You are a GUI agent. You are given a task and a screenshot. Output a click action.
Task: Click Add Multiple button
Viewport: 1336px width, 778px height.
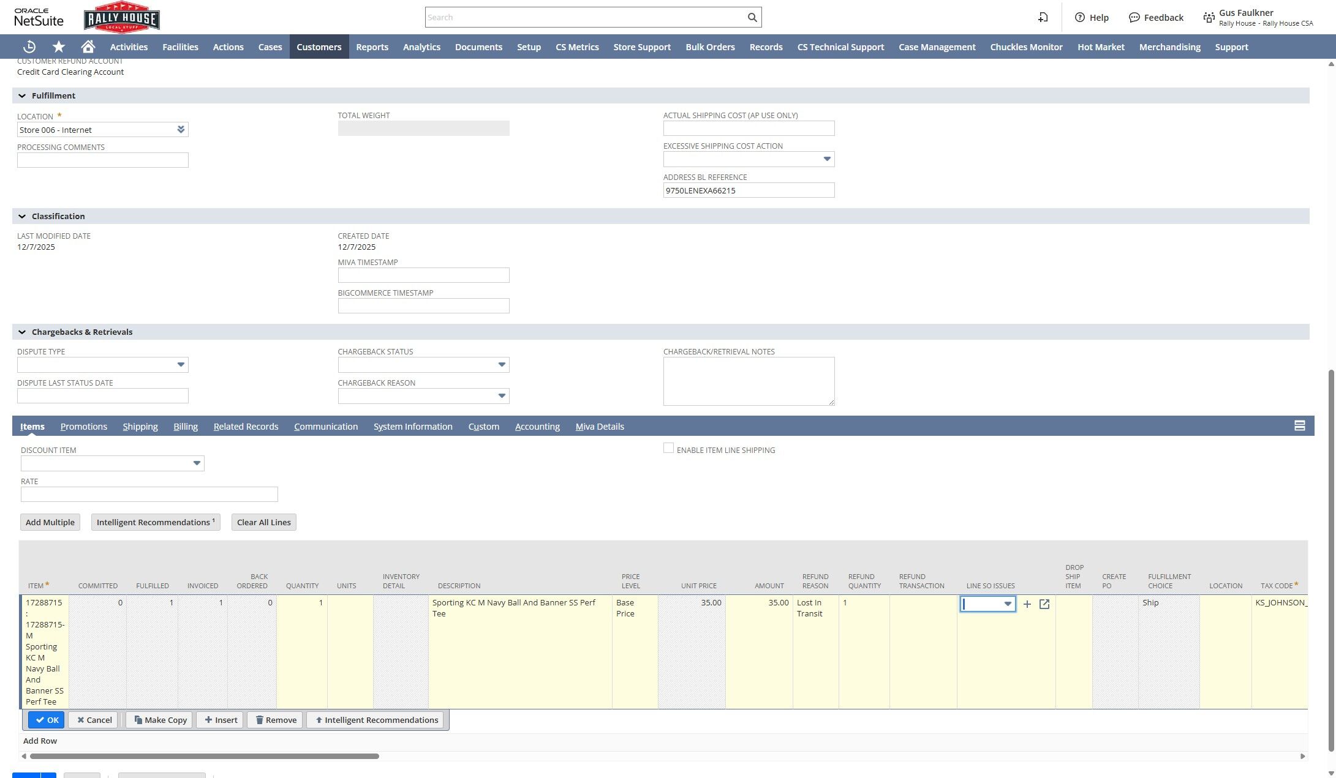(x=50, y=522)
